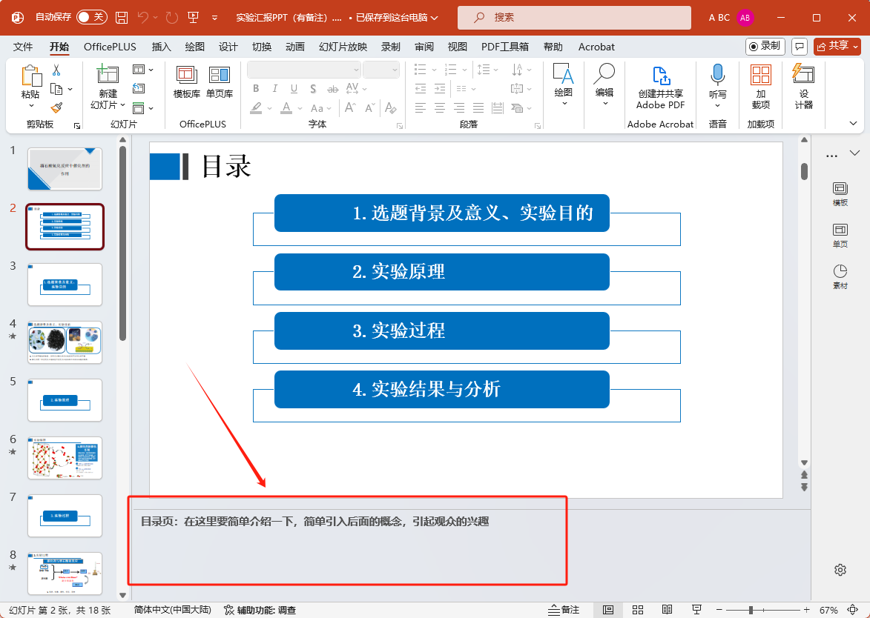Expand the font name combo box
The height and width of the screenshot is (618, 870).
[x=355, y=70]
